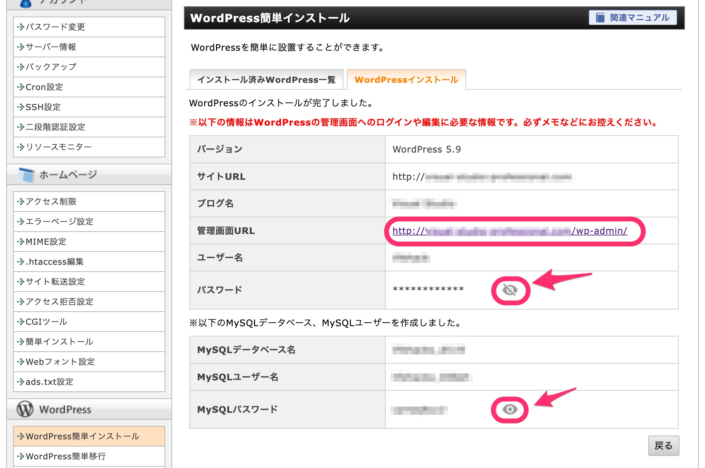Open エラーページ設定 menu item
Image resolution: width=705 pixels, height=468 pixels.
(89, 222)
